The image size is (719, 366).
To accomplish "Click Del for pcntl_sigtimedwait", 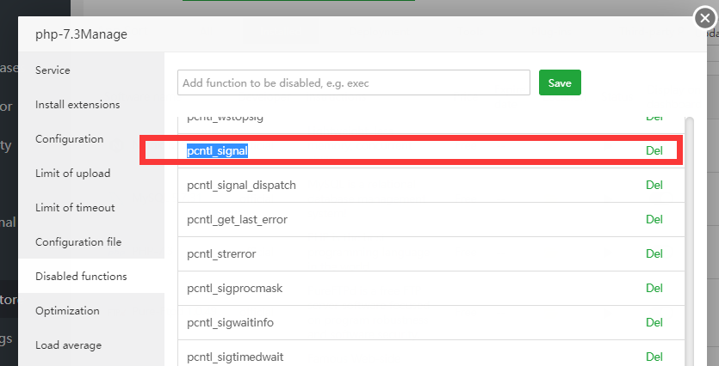I will tap(654, 357).
